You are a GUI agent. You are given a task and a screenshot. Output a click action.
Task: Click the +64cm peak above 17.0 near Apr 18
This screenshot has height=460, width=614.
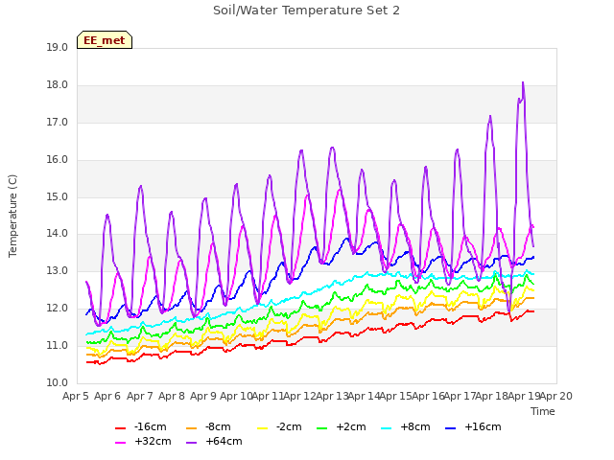tap(490, 116)
